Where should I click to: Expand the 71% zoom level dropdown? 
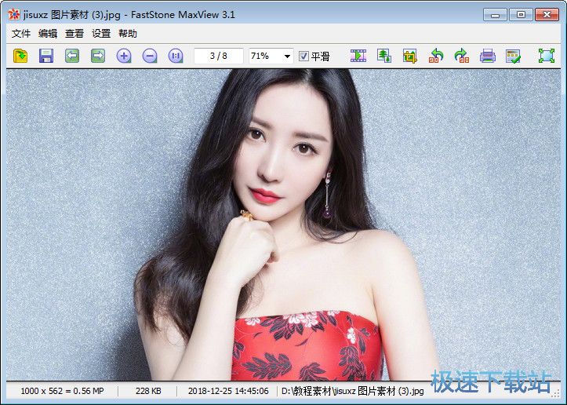[287, 57]
